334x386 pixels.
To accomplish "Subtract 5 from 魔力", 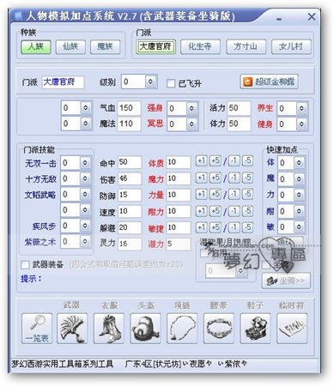I will point(247,178).
